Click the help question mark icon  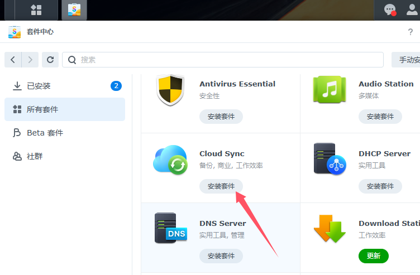pos(411,32)
